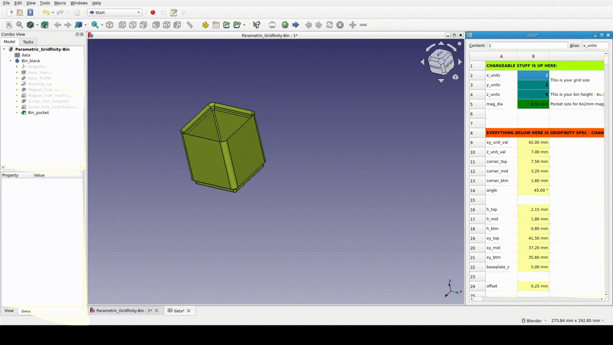This screenshot has height=345, width=613.
Task: Select the xy_unit_val 42,00 mm cell
Action: tap(533, 142)
